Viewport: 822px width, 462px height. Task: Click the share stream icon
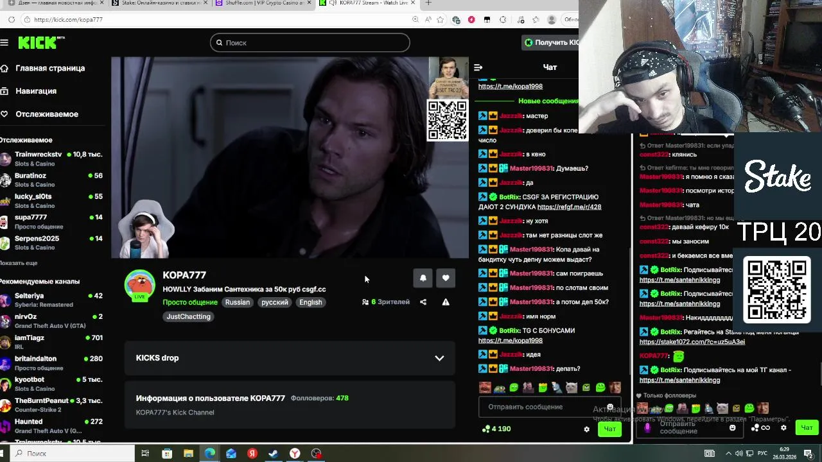[423, 302]
